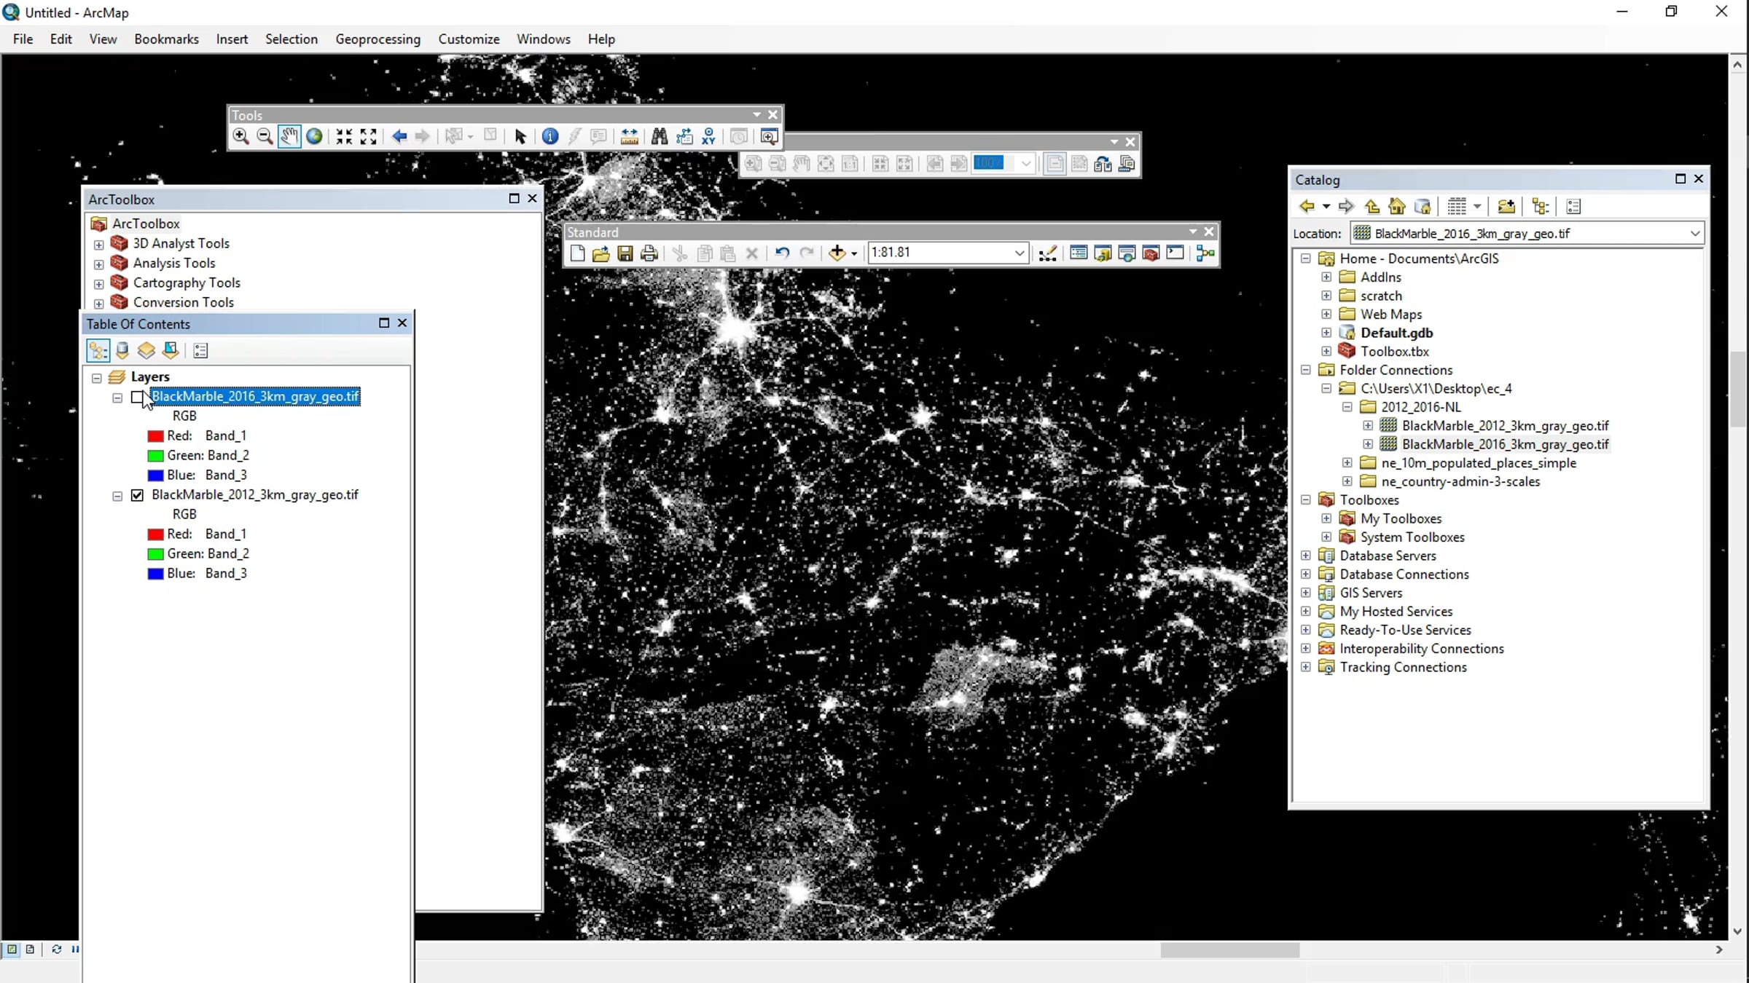Select the Identify tool

[550, 136]
